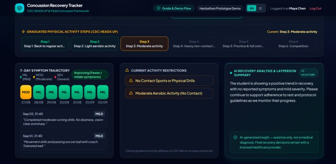Log Out of the account
The image size is (336, 164).
316,8
